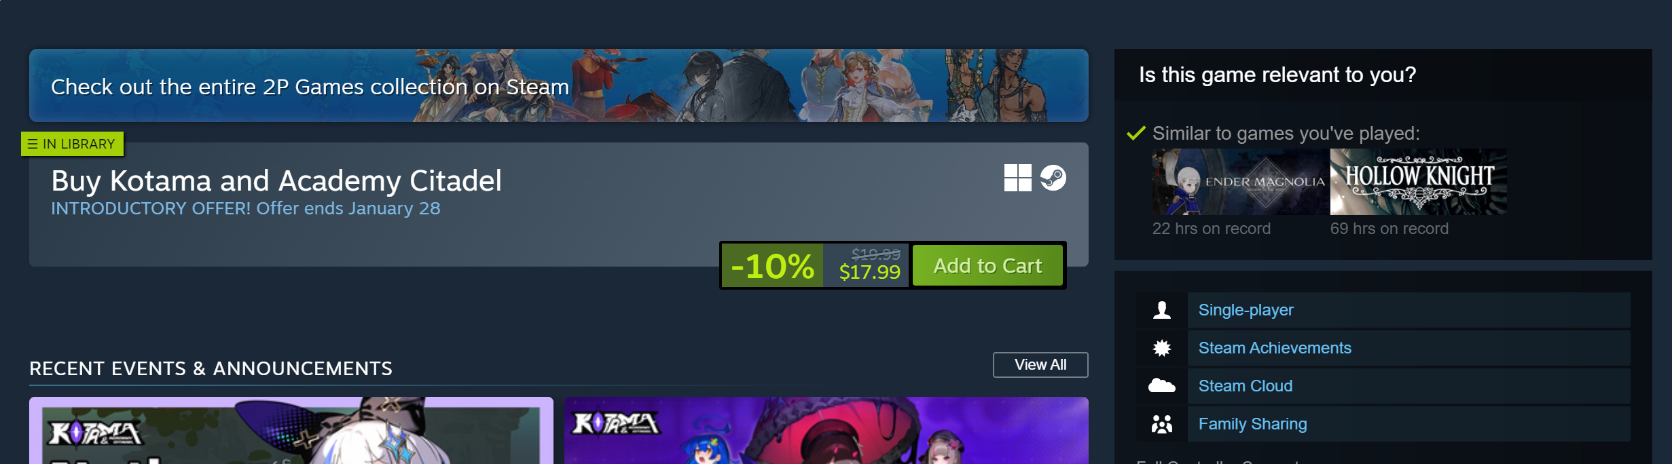Open the 2P Games collection banner
The width and height of the screenshot is (1672, 464).
click(558, 85)
